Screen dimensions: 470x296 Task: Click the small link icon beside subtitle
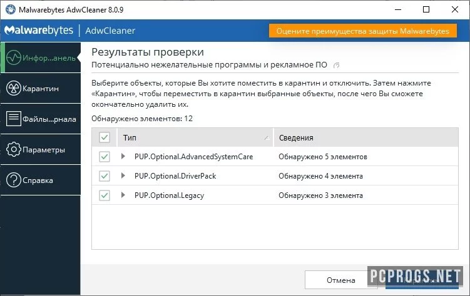[336, 65]
